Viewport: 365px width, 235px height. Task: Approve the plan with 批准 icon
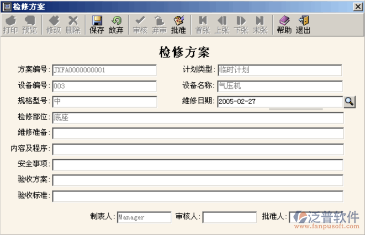[179, 25]
